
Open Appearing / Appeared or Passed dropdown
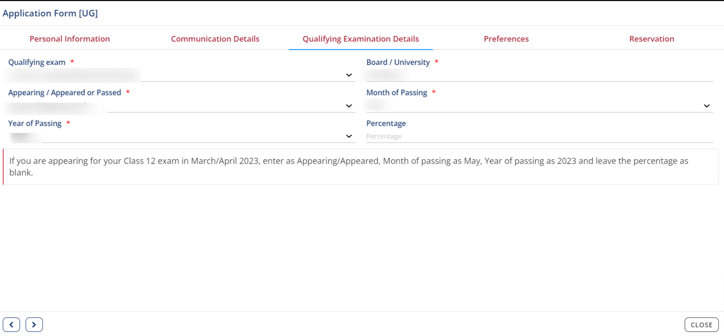[x=348, y=106]
